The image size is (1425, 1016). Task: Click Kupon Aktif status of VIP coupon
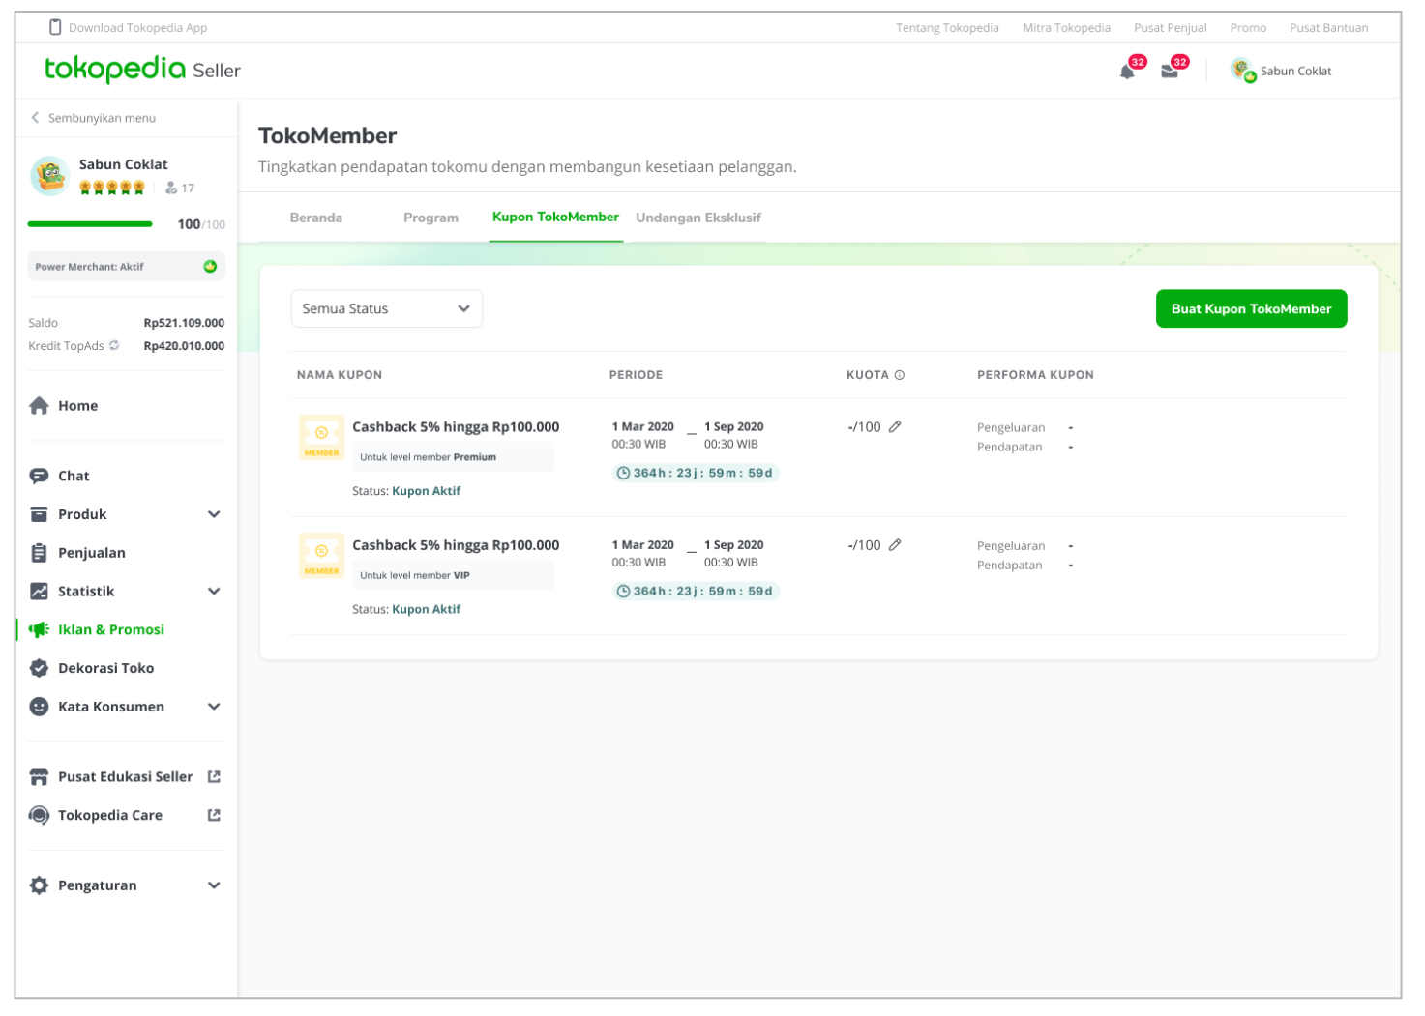pyautogui.click(x=426, y=609)
